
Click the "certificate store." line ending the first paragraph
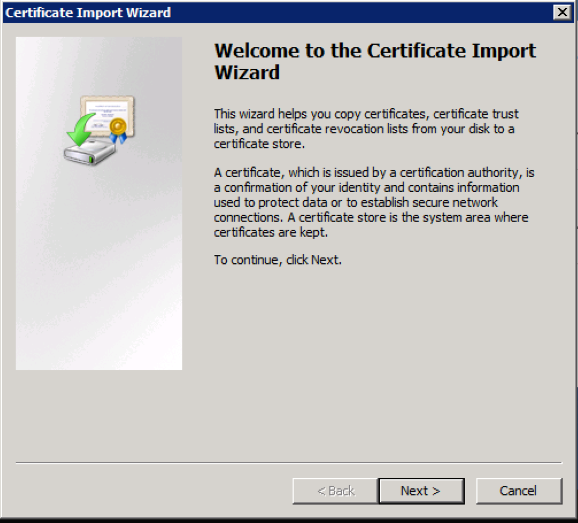(258, 144)
